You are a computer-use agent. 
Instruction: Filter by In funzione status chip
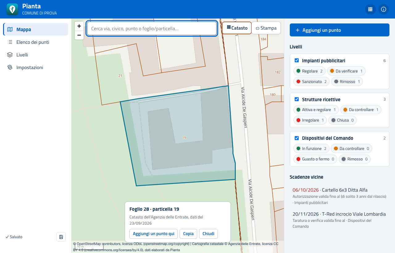[311, 148]
